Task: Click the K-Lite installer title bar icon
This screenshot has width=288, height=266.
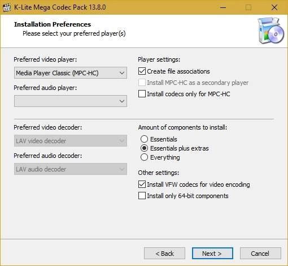Action: pyautogui.click(x=7, y=7)
